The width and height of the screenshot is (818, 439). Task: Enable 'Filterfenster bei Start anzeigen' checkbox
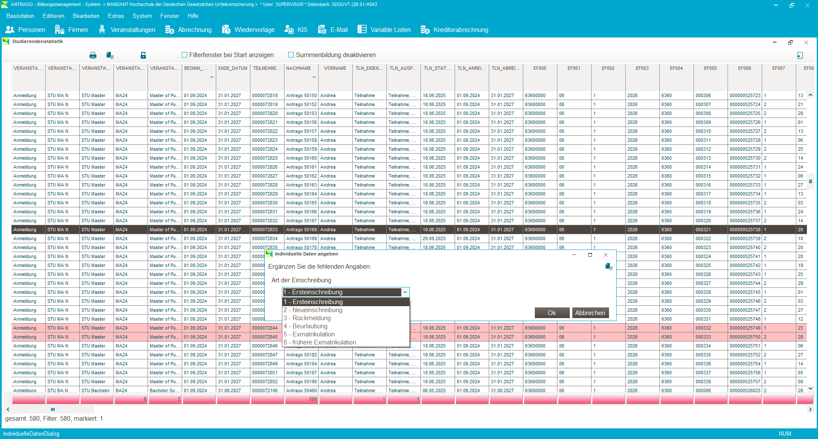[x=185, y=55]
